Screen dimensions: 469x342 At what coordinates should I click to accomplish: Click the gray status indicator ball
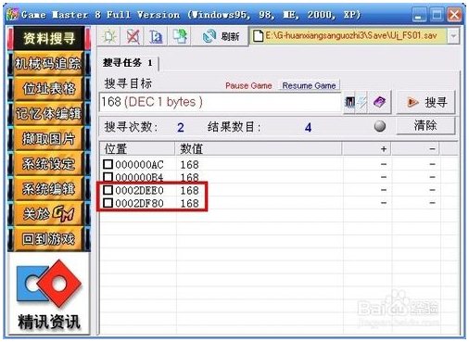[x=380, y=126]
